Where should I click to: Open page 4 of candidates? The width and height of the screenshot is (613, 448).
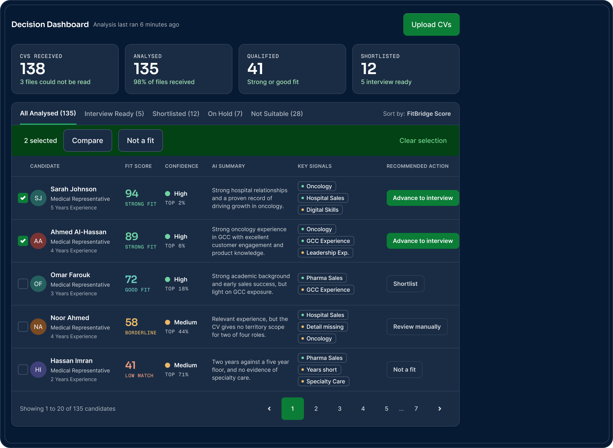[x=363, y=408]
